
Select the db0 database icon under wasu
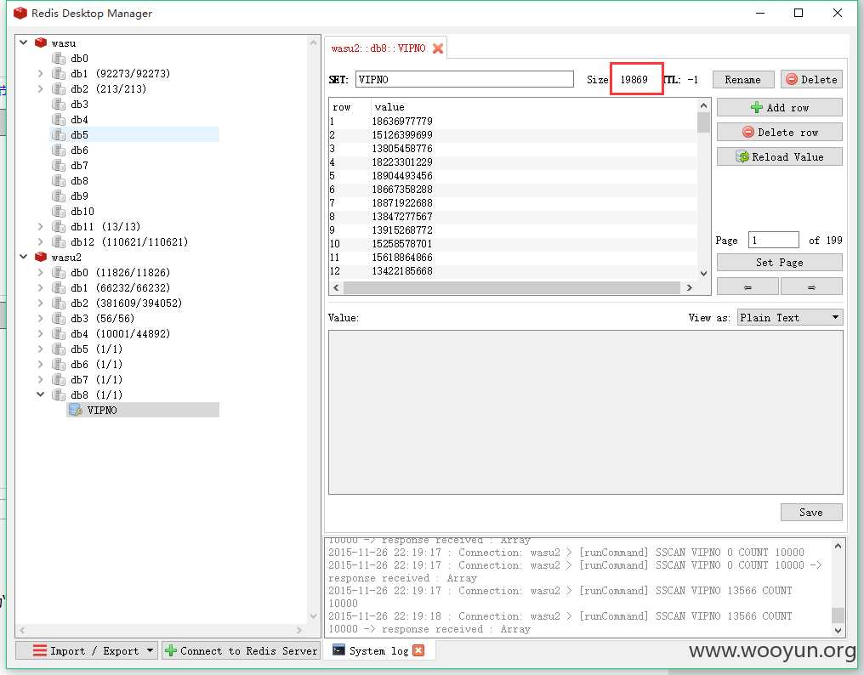pyautogui.click(x=59, y=58)
